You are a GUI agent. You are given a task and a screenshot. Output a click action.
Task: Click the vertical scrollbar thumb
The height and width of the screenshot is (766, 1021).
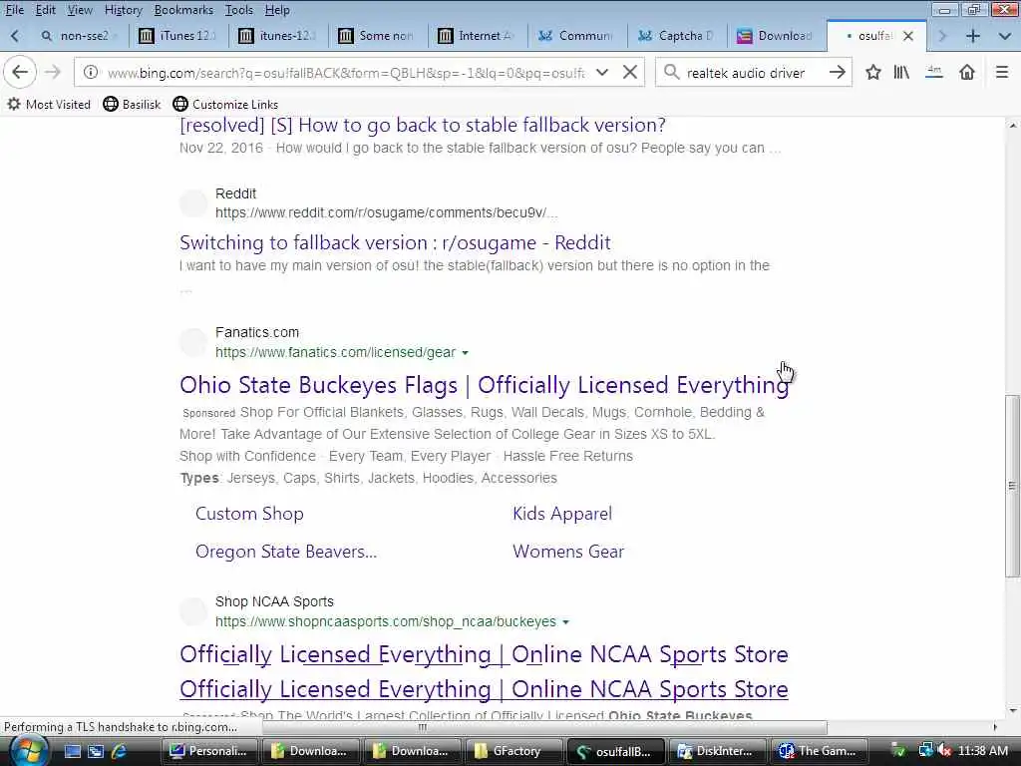[x=1012, y=486]
